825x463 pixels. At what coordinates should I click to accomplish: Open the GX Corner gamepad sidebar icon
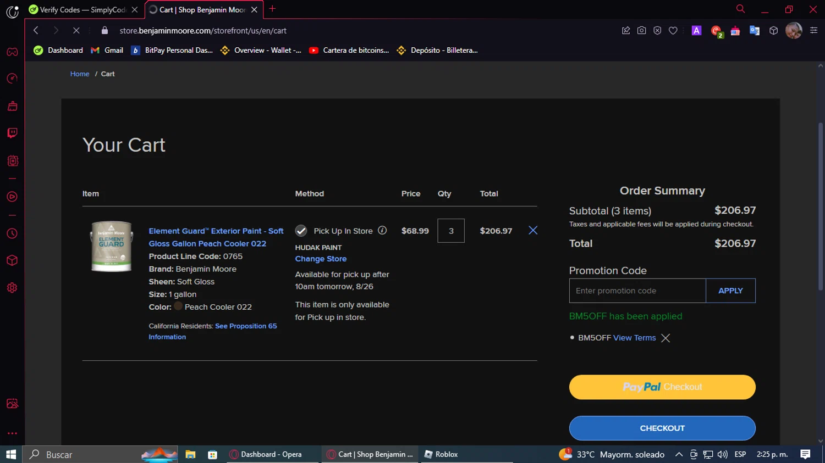point(12,52)
